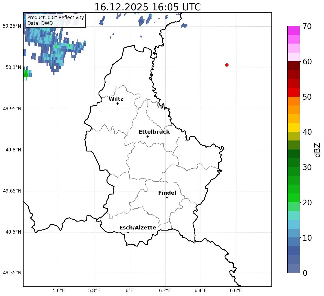
Task: Click the 0 tick label on colorbar
Action: click(x=305, y=273)
